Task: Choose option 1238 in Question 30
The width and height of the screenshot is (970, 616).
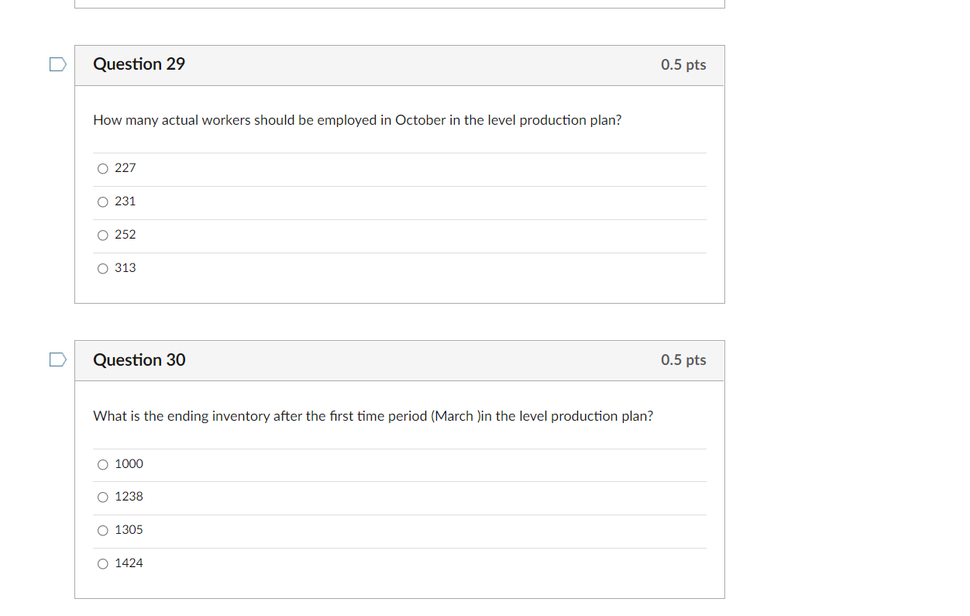Action: coord(102,497)
